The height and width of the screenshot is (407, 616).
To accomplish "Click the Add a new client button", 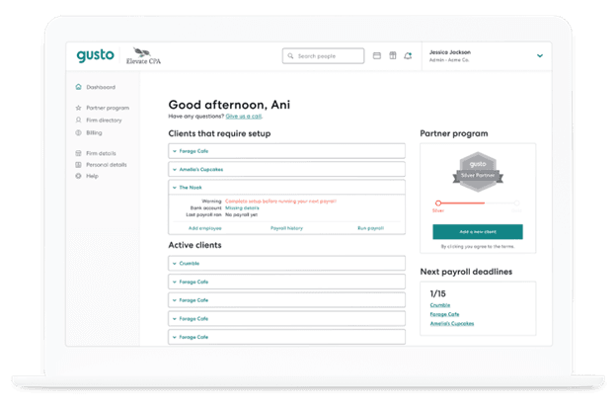I will pos(478,232).
